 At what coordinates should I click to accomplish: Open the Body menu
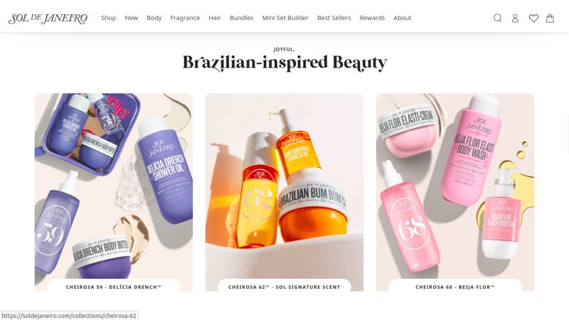[154, 18]
